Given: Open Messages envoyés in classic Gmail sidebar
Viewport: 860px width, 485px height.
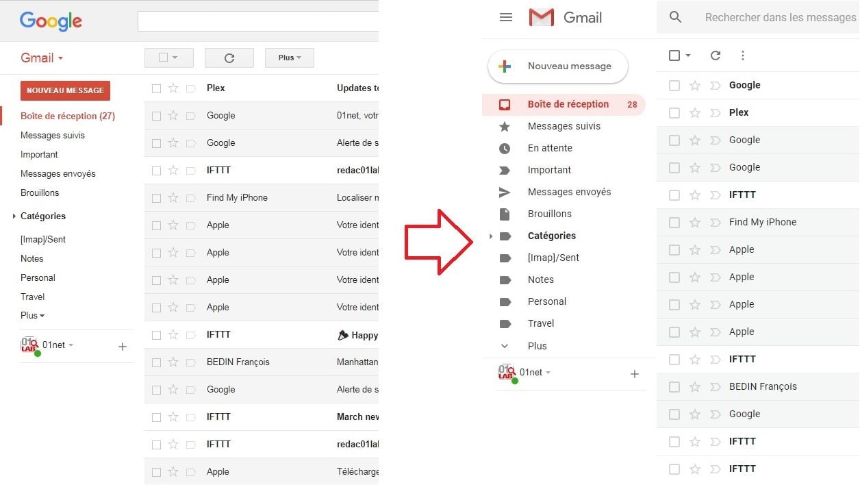Looking at the screenshot, I should [x=58, y=173].
